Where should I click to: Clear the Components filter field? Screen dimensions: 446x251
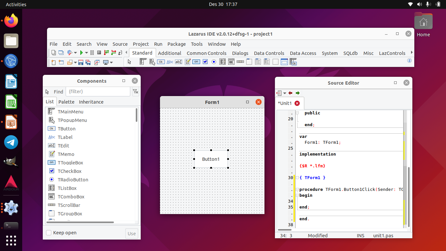point(135,92)
